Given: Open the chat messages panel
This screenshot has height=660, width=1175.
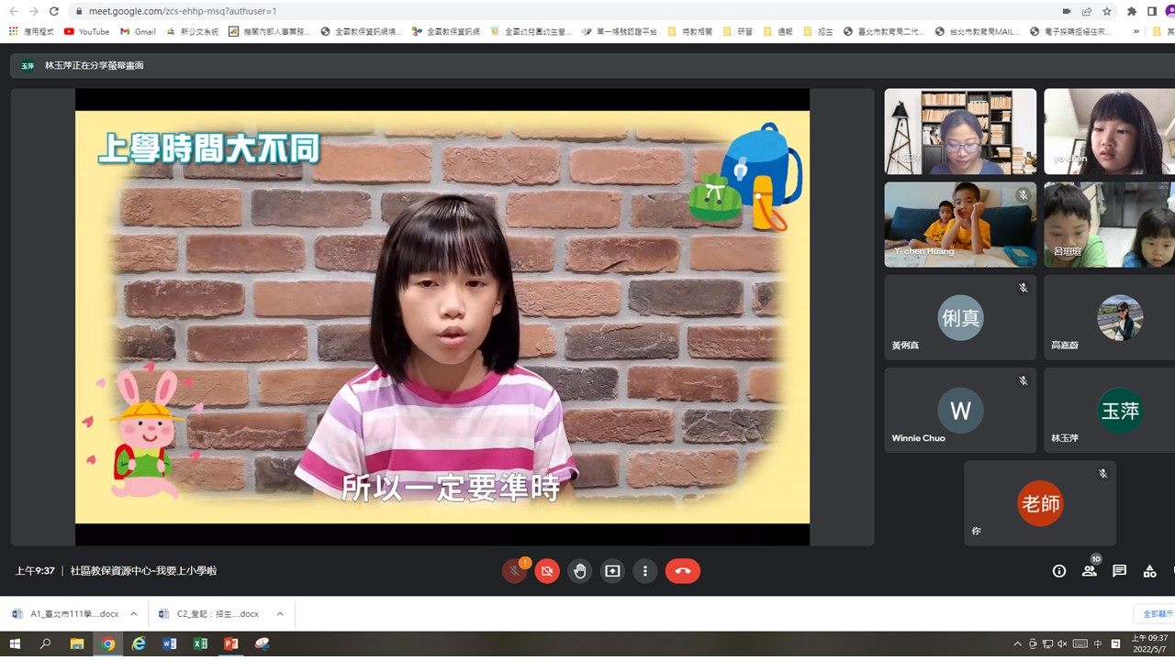Looking at the screenshot, I should (x=1119, y=571).
